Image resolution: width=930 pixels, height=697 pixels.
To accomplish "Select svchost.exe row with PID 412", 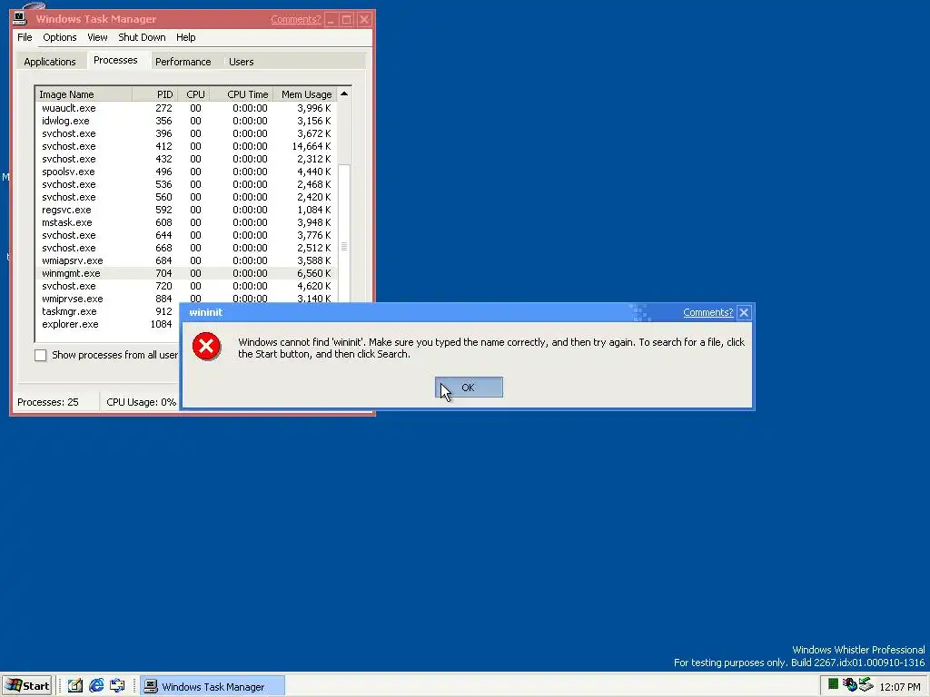I will pyautogui.click(x=186, y=146).
